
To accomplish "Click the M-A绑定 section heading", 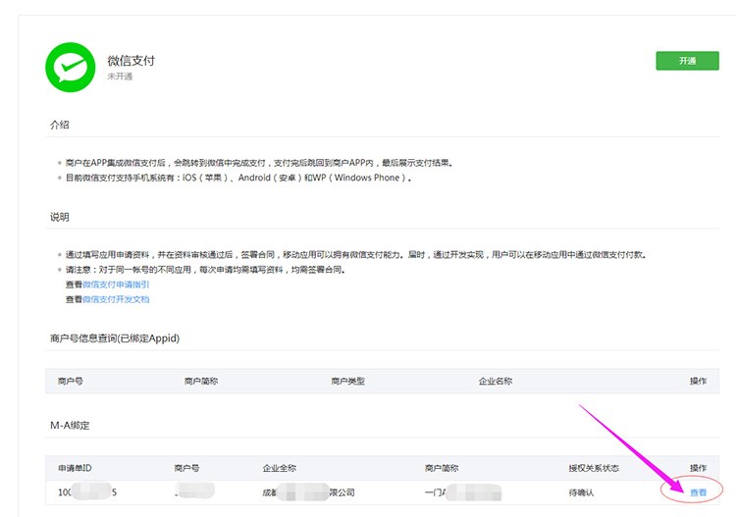I will coord(70,425).
